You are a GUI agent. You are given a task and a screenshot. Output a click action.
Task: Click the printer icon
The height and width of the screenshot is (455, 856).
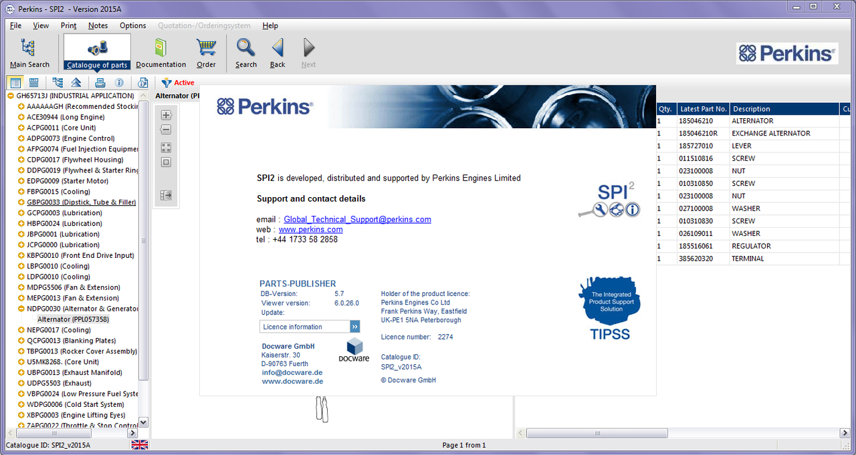pyautogui.click(x=100, y=83)
